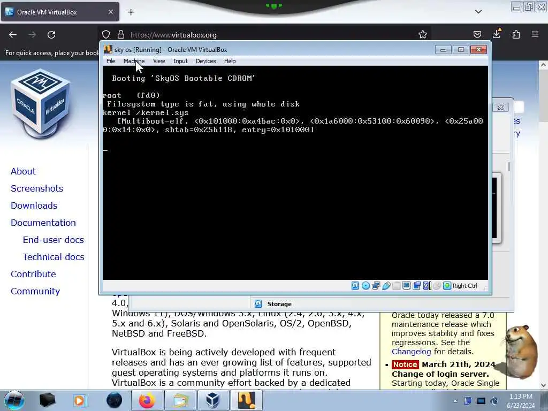The width and height of the screenshot is (548, 411).
Task: Click the USB devices status icon
Action: (386, 286)
